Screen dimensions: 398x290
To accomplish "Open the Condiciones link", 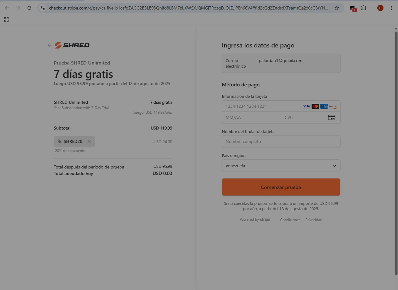I will click(x=290, y=220).
